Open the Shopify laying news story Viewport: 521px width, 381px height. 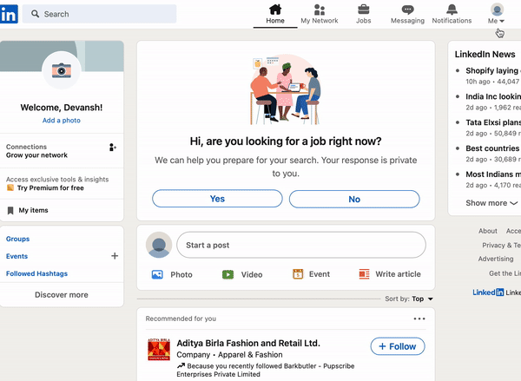[x=493, y=70]
